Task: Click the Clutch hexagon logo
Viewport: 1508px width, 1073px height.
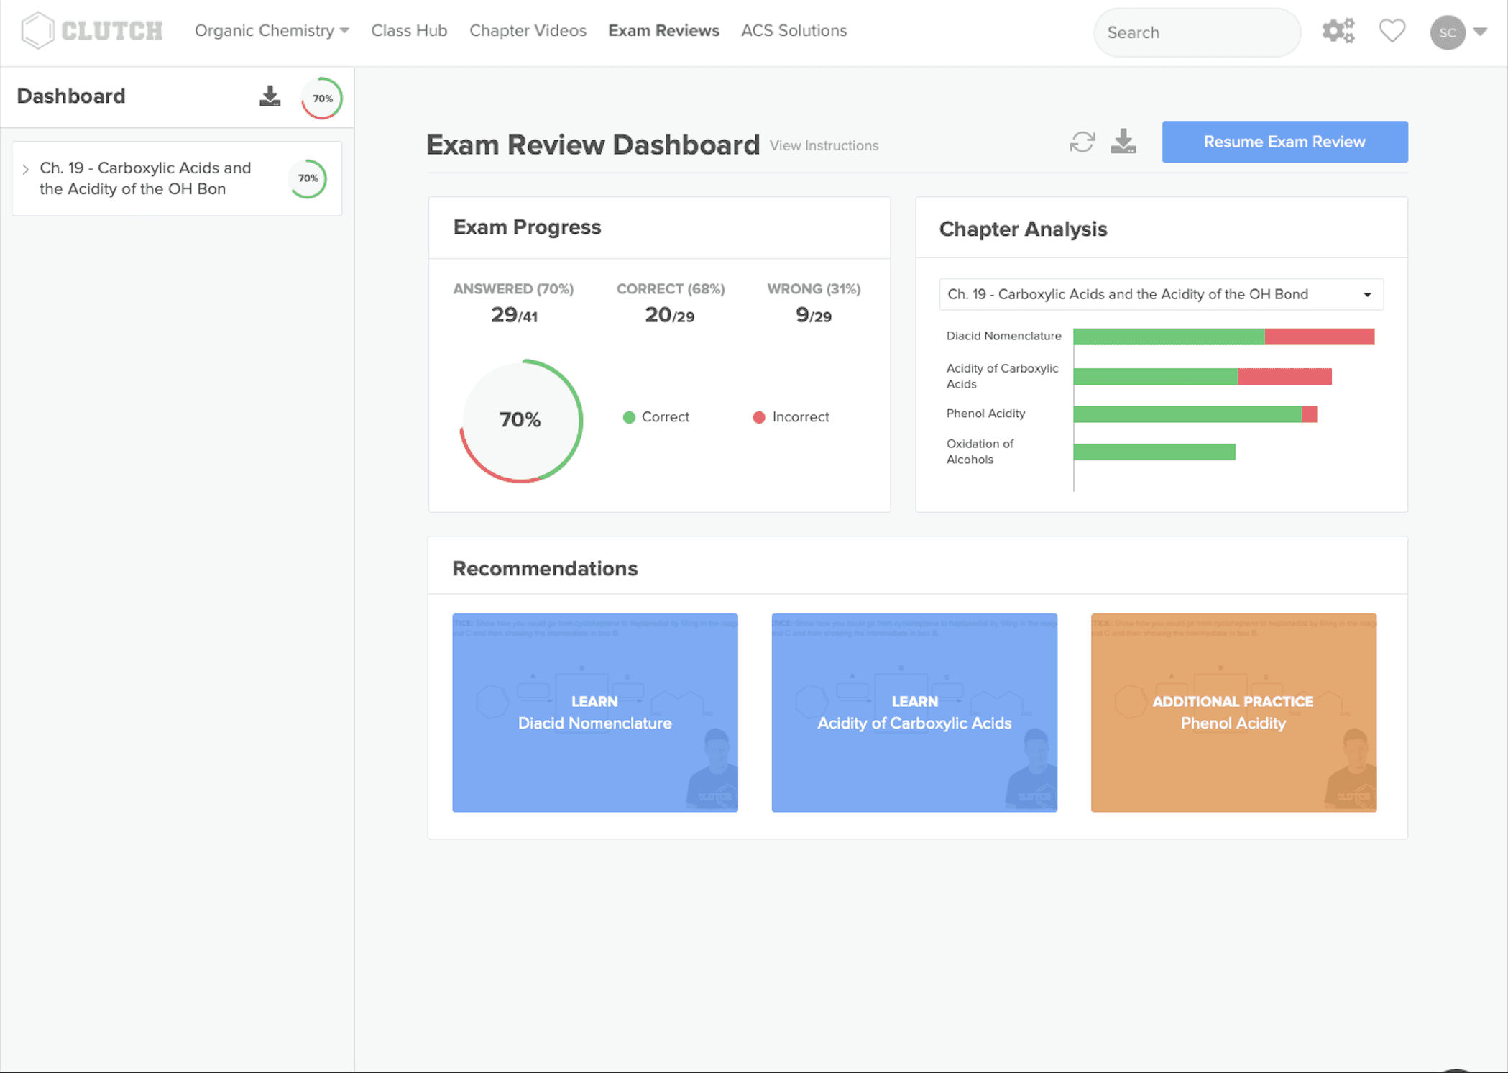Action: (37, 31)
